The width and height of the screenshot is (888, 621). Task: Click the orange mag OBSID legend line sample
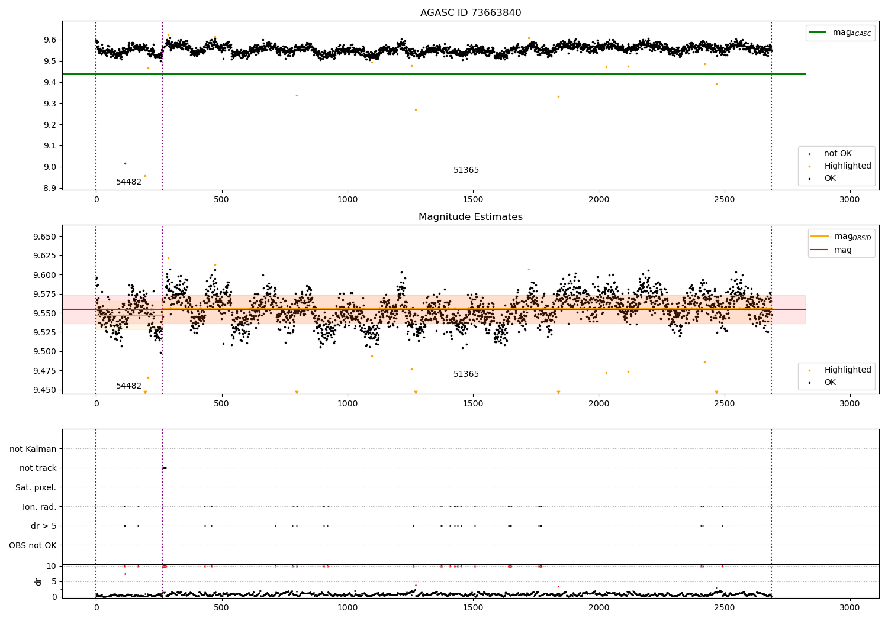[820, 237]
